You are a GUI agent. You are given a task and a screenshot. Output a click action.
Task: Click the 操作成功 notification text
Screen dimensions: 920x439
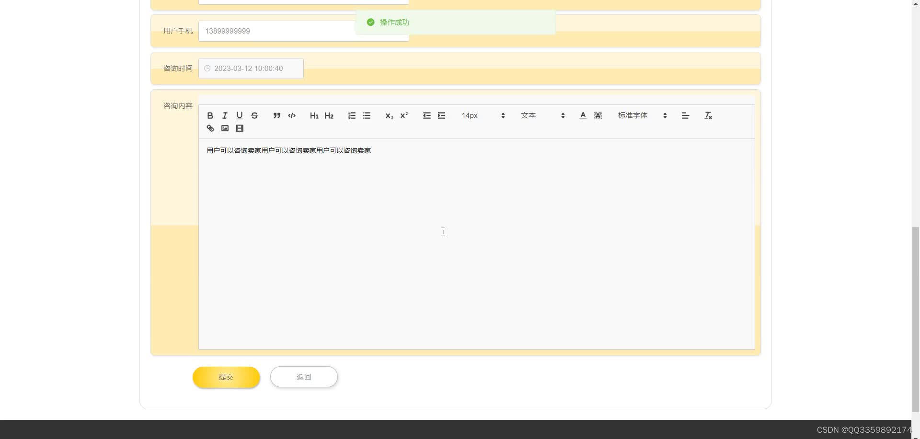pos(394,22)
